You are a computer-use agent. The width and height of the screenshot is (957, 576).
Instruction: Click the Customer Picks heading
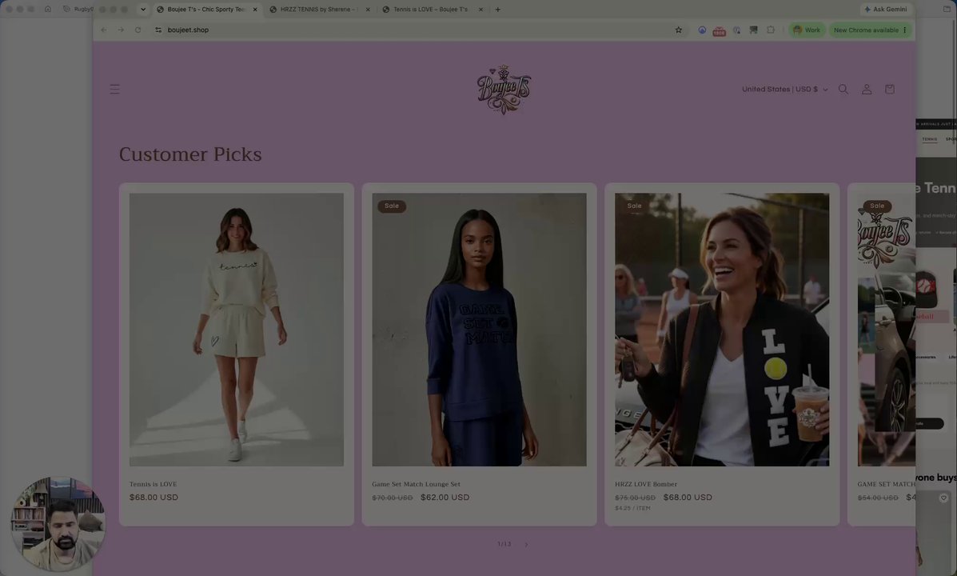click(189, 154)
